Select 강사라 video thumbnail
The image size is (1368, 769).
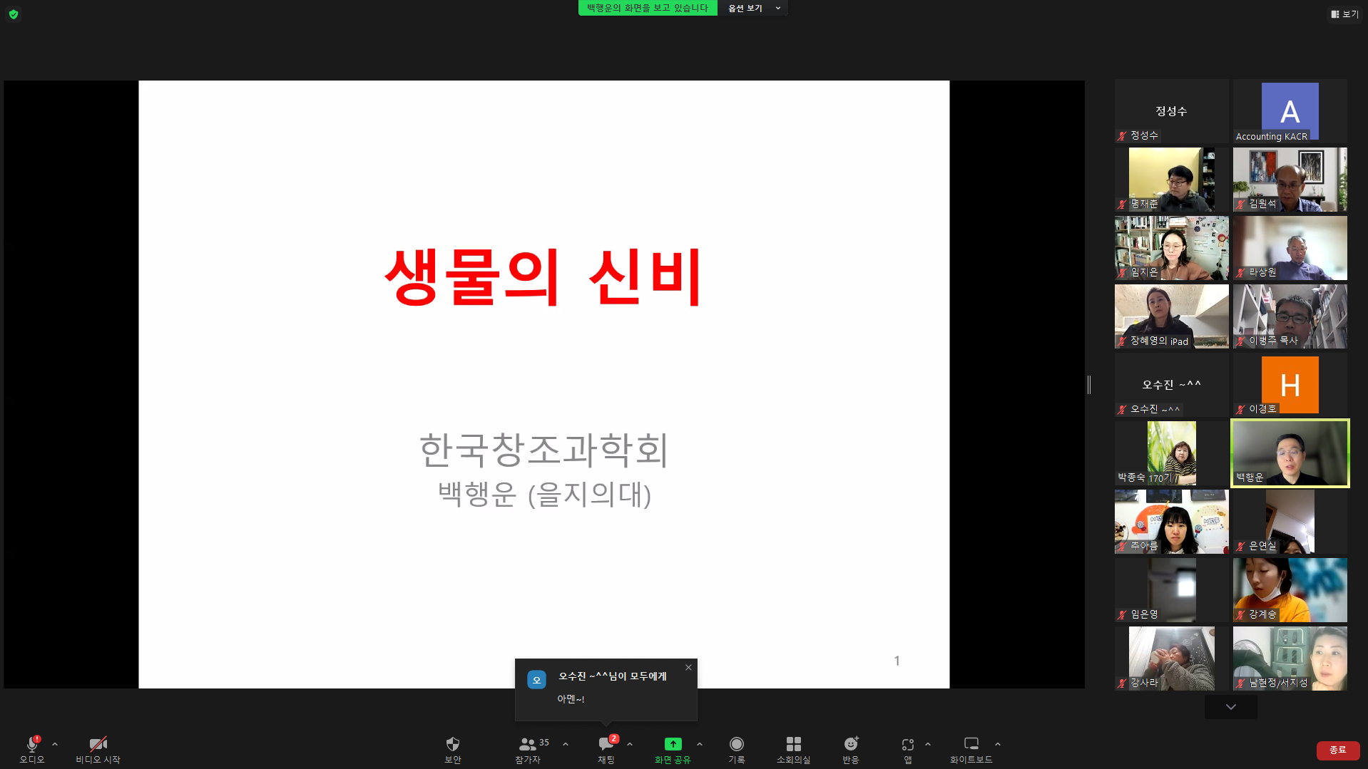pyautogui.click(x=1172, y=659)
